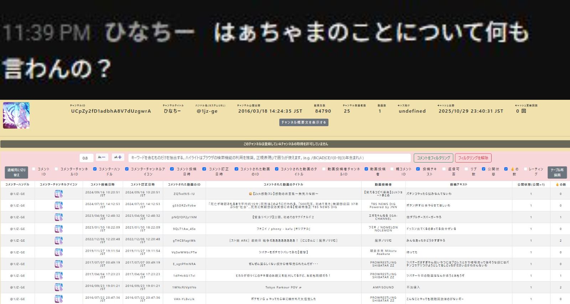Click commenter icon in the 2022/12/06 row
Image resolution: width=570 pixels, height=304 pixels.
[59, 241]
